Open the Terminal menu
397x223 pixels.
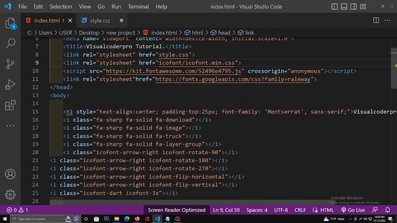point(138,7)
